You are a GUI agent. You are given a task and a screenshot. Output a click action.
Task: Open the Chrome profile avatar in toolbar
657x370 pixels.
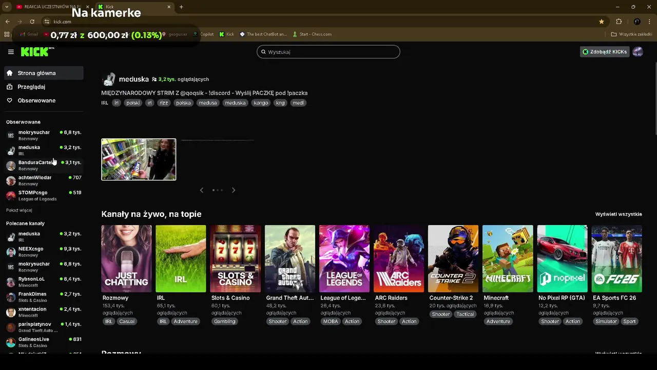tap(637, 22)
